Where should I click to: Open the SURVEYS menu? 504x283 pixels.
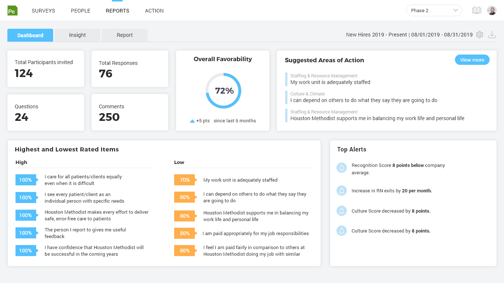click(x=44, y=11)
